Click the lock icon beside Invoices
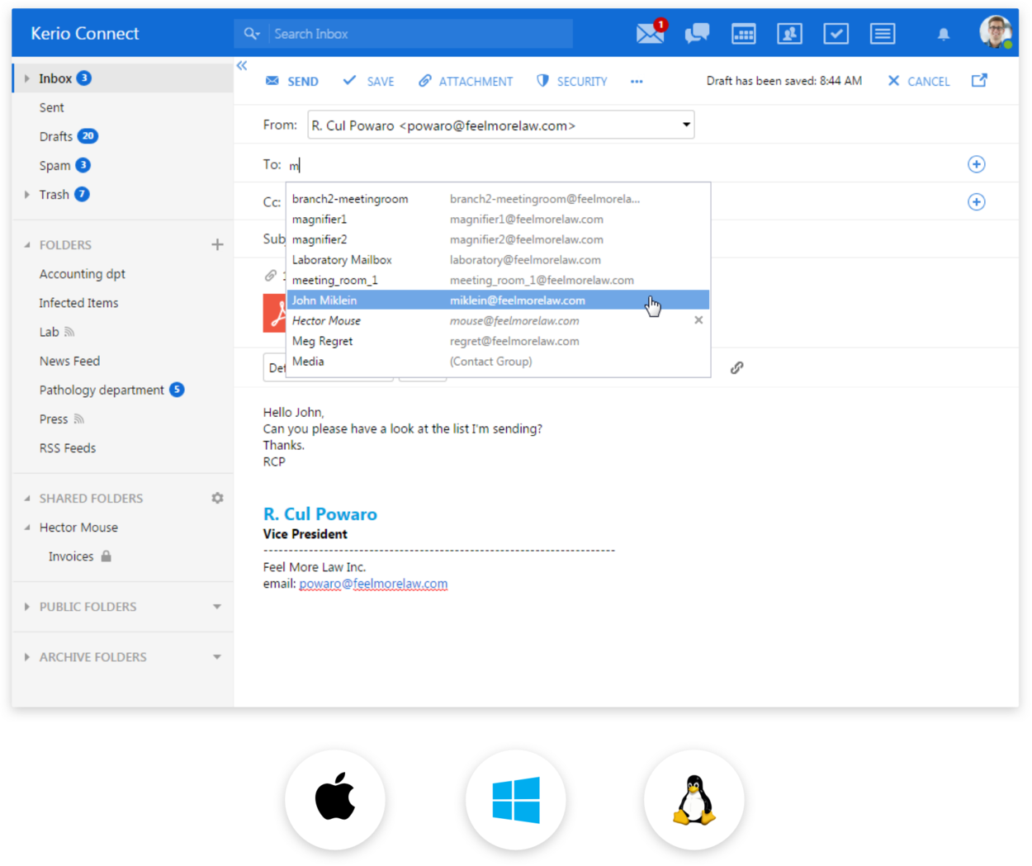 pos(106,556)
